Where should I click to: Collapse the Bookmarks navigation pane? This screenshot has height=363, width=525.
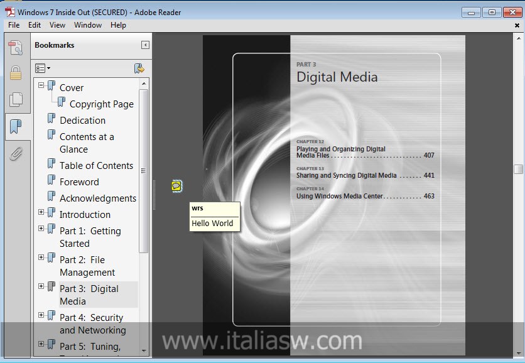(x=145, y=45)
